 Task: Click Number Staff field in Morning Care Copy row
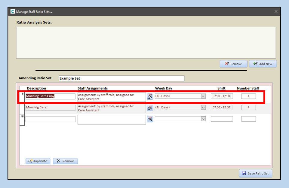[x=248, y=96]
